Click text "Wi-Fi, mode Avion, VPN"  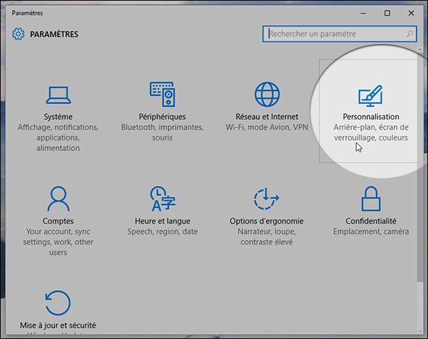tap(267, 127)
